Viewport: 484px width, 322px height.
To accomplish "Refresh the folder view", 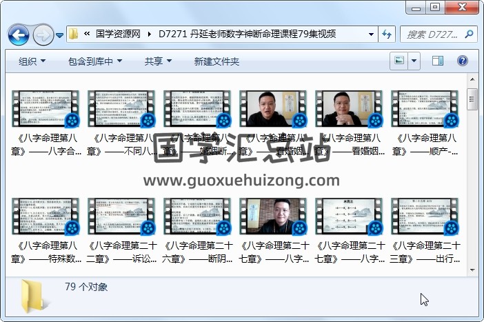I will pyautogui.click(x=387, y=34).
